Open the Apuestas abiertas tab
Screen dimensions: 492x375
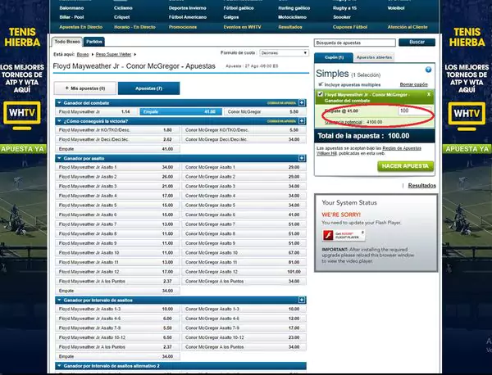coord(374,57)
